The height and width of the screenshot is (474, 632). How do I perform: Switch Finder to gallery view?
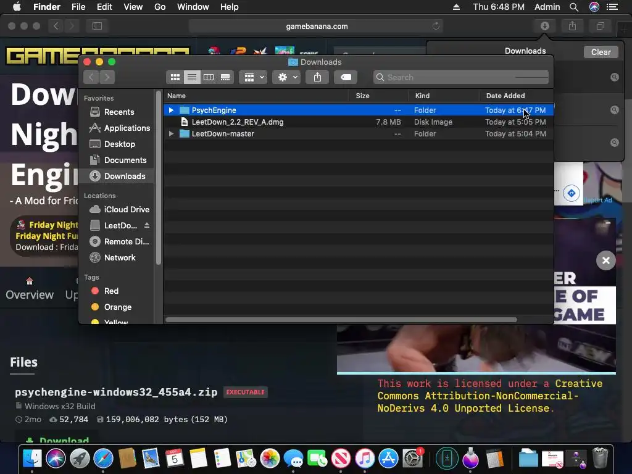[x=225, y=77]
